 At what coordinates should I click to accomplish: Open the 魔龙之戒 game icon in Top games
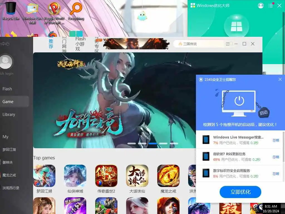click(x=168, y=176)
